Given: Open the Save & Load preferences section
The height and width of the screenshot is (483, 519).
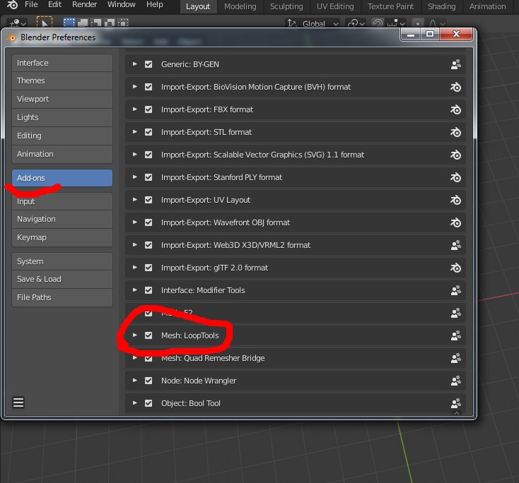Looking at the screenshot, I should pos(62,279).
